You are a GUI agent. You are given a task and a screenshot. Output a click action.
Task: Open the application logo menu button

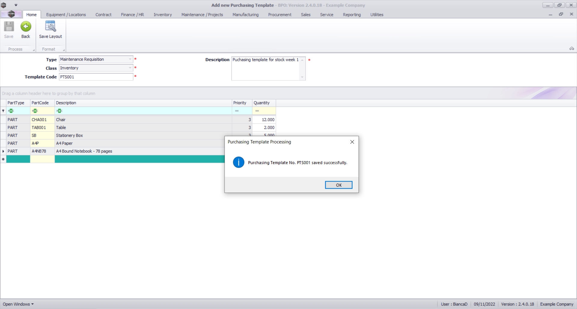coord(11,14)
